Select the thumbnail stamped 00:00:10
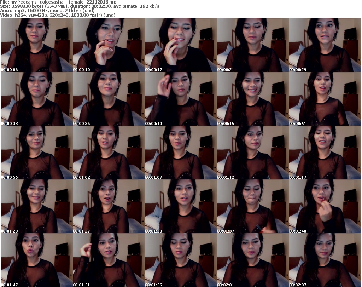 (109, 45)
